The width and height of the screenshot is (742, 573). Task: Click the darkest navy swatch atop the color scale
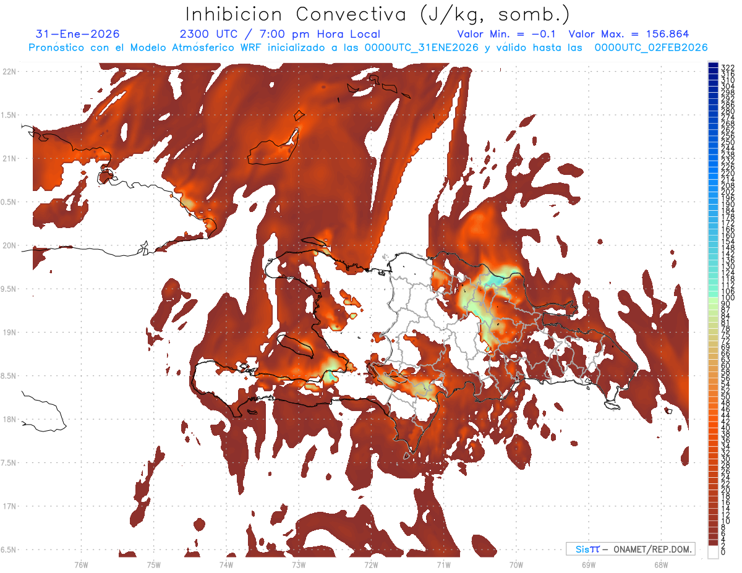[713, 64]
